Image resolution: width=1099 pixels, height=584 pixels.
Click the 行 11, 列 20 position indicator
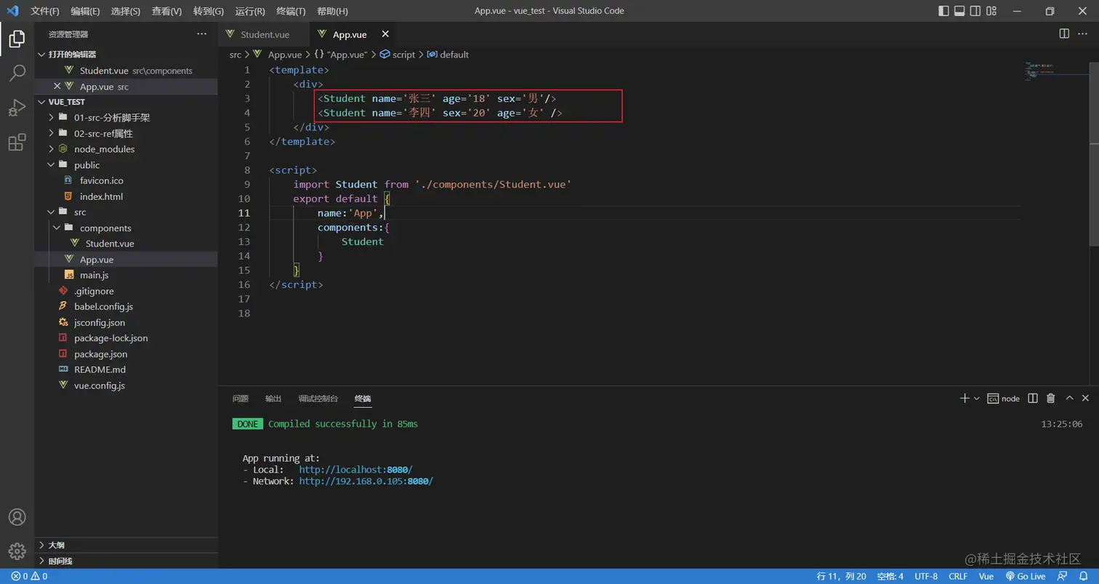click(842, 576)
